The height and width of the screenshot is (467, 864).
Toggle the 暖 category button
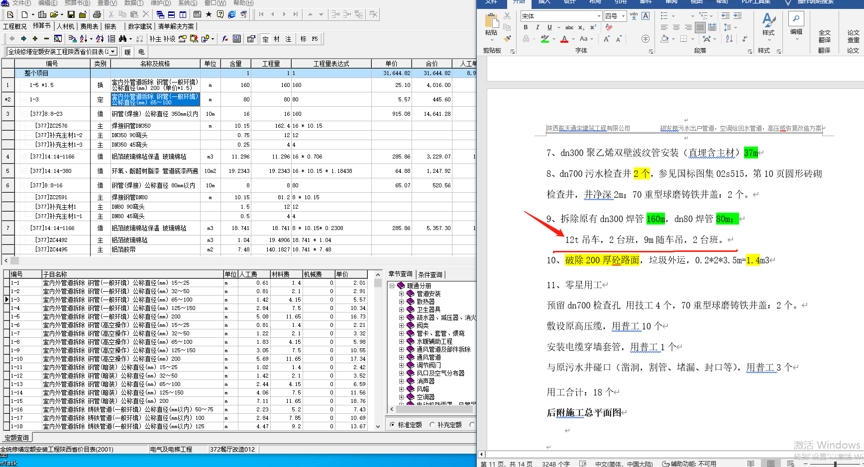click(x=128, y=52)
